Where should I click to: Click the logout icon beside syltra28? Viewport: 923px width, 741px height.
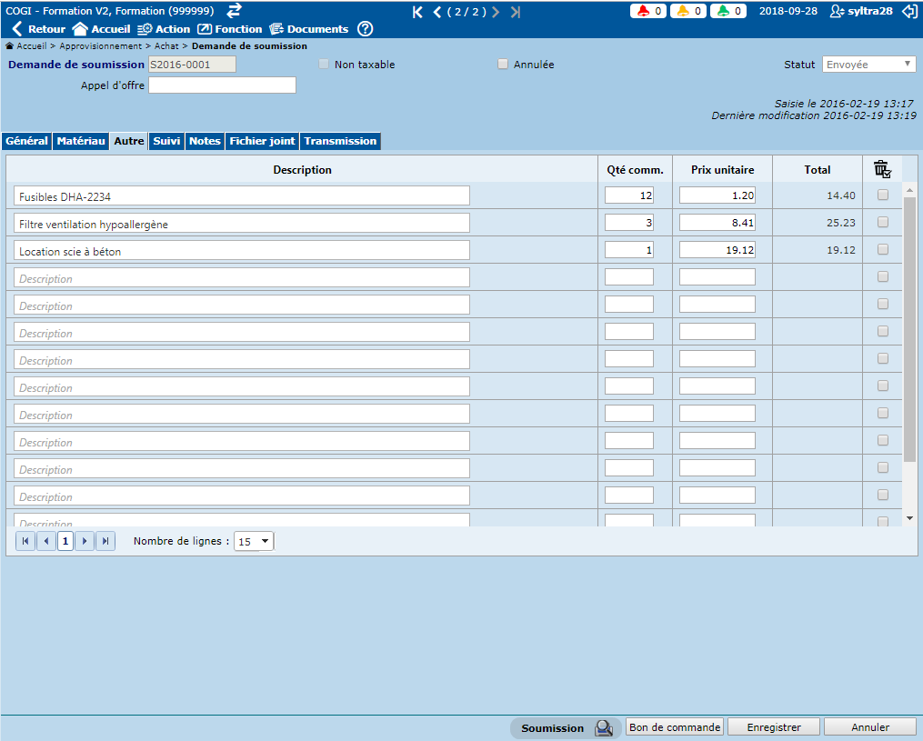(908, 12)
